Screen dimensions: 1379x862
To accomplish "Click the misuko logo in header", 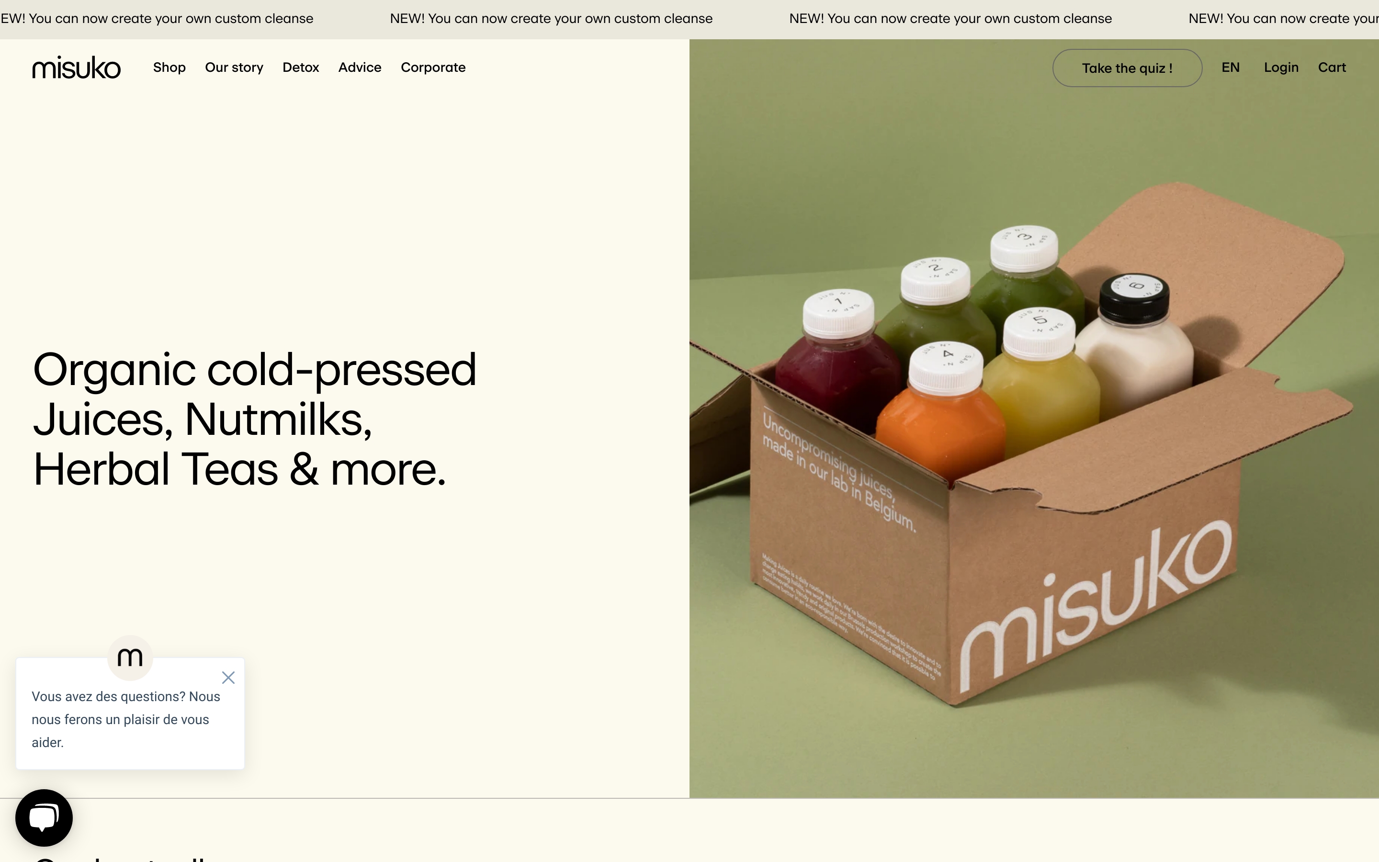I will [x=76, y=67].
